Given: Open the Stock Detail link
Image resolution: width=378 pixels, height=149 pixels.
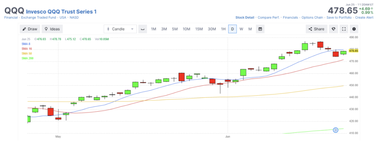Looking at the screenshot, I should pyautogui.click(x=245, y=18).
